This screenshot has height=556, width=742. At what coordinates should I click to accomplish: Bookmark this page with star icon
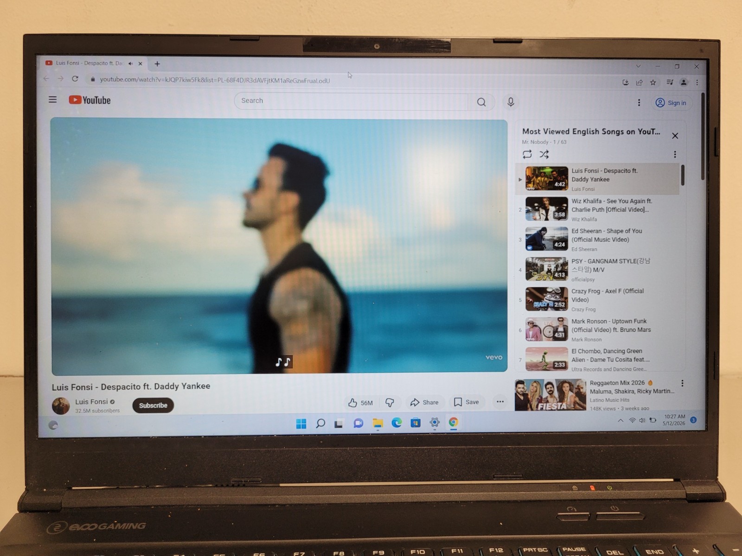point(653,82)
